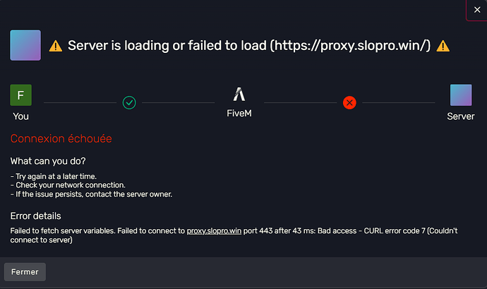Click the red X failed connection icon
The width and height of the screenshot is (487, 289).
click(349, 103)
